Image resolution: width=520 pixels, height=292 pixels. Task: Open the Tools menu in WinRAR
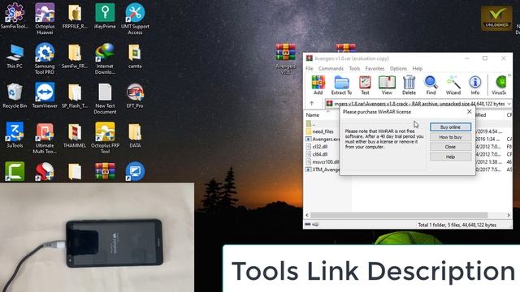(x=354, y=68)
